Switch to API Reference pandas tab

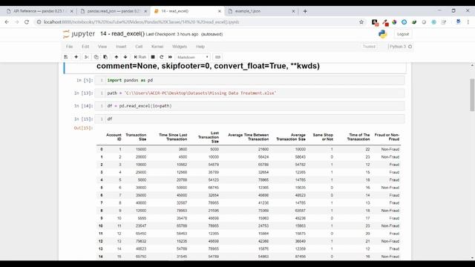pos(40,11)
